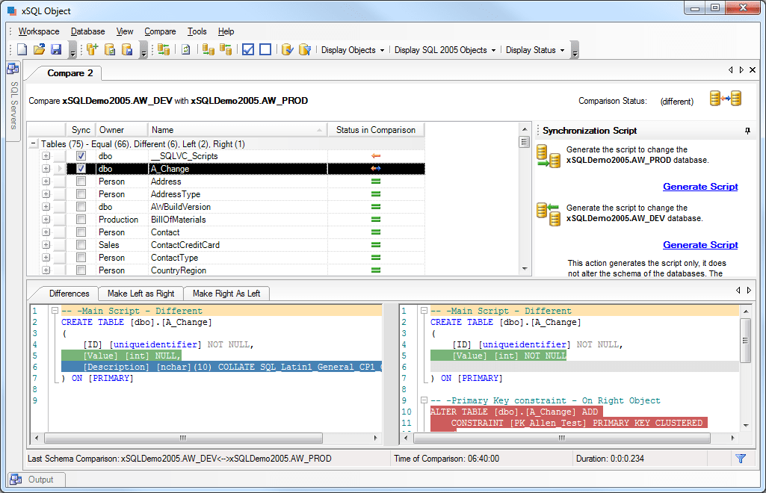
Task: Collapse the Tables (75) group
Action: click(x=33, y=143)
